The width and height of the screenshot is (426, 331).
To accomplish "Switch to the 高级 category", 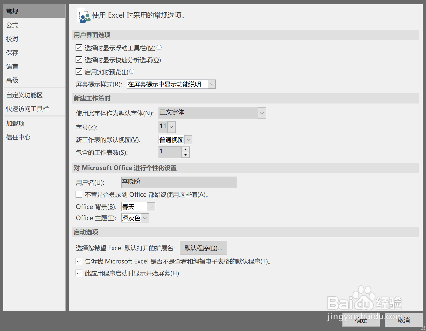I will 34,80.
